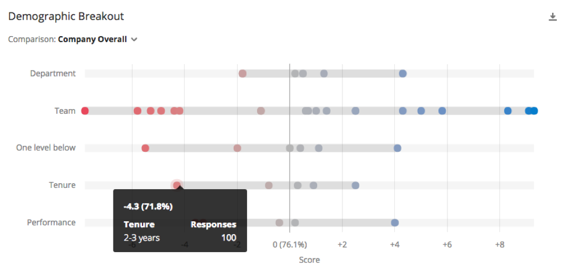Click the red dot in the Department row
Viewport: 569px width, 265px height.
point(242,74)
